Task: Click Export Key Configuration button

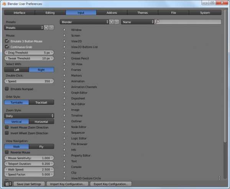Action: coord(111,184)
